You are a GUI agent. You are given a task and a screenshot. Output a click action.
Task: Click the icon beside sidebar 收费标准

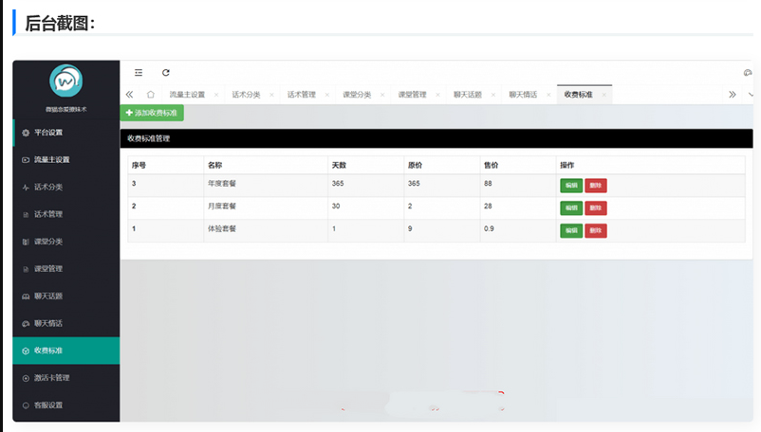(x=26, y=351)
